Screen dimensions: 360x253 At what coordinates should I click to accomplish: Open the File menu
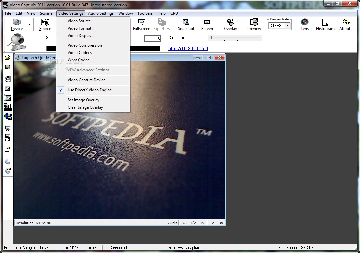pos(8,13)
